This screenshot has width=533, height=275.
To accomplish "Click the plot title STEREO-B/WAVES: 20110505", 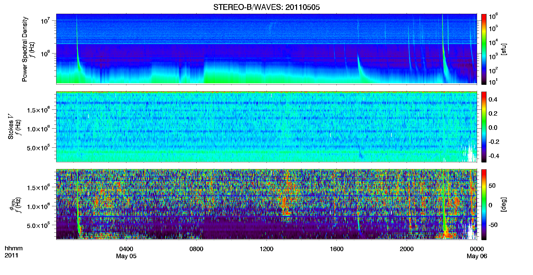I will 266,7.
